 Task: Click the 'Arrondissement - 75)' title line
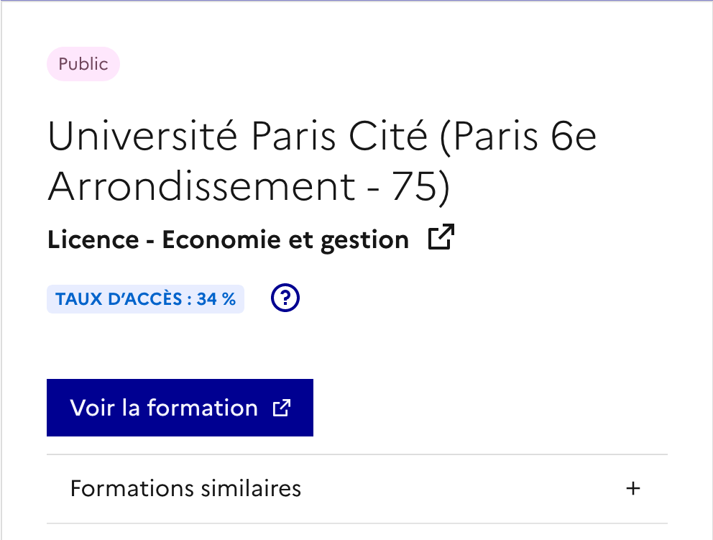248,186
